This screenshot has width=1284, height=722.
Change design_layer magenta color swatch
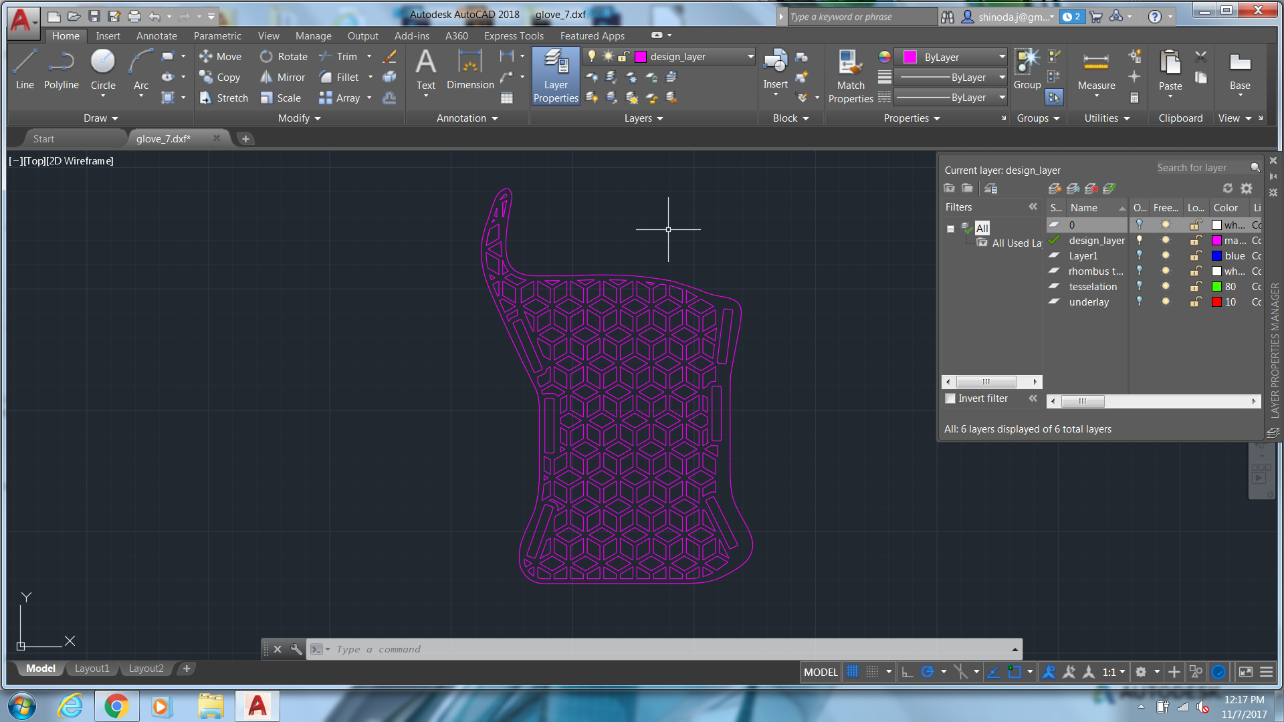coord(1216,240)
